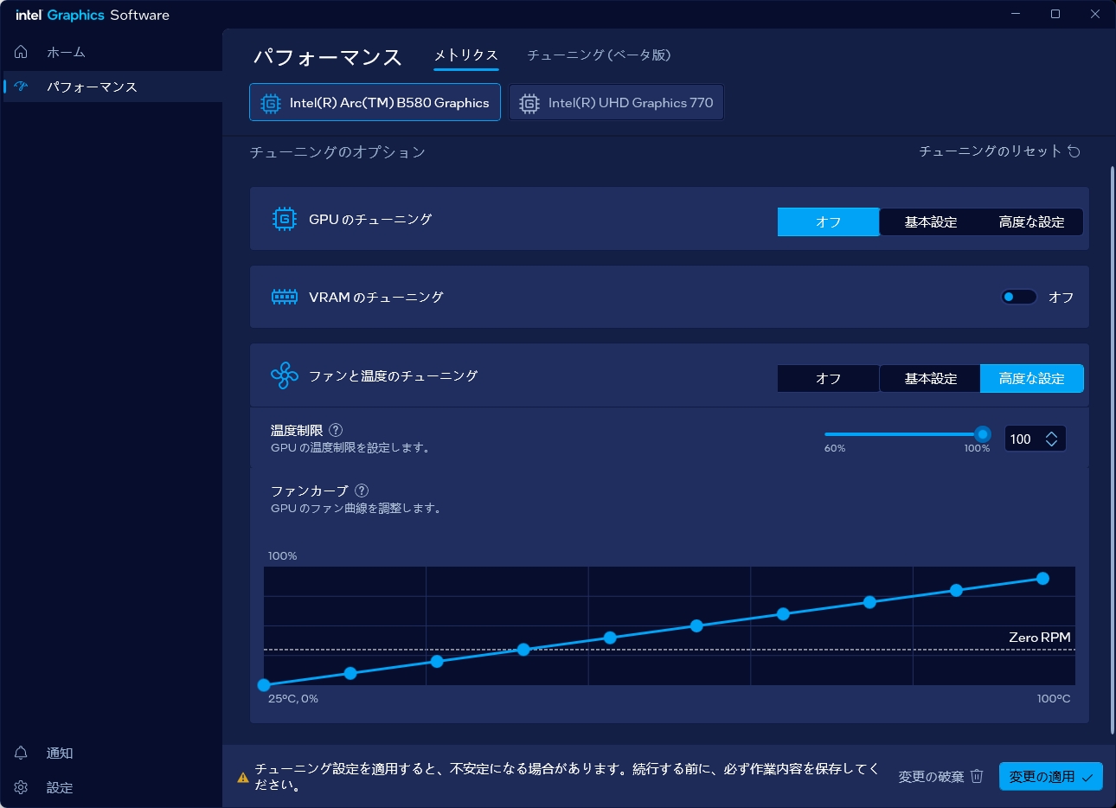The image size is (1116, 808).
Task: Click the performance gauge icon in sidebar
Action: tap(22, 87)
